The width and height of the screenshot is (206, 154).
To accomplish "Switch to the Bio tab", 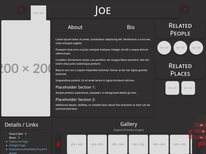I will pyautogui.click(x=131, y=27).
